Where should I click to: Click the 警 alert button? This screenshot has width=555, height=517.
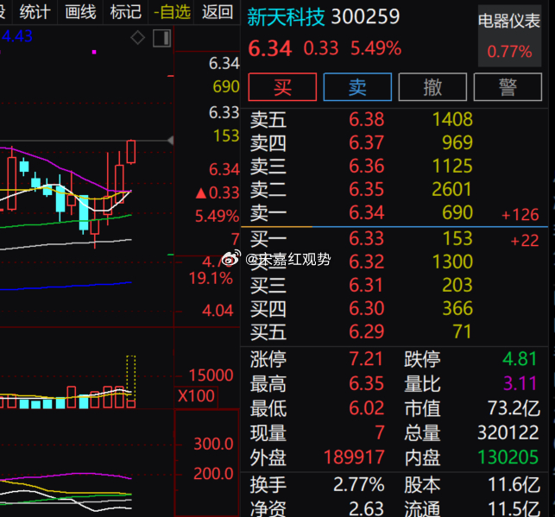(508, 87)
